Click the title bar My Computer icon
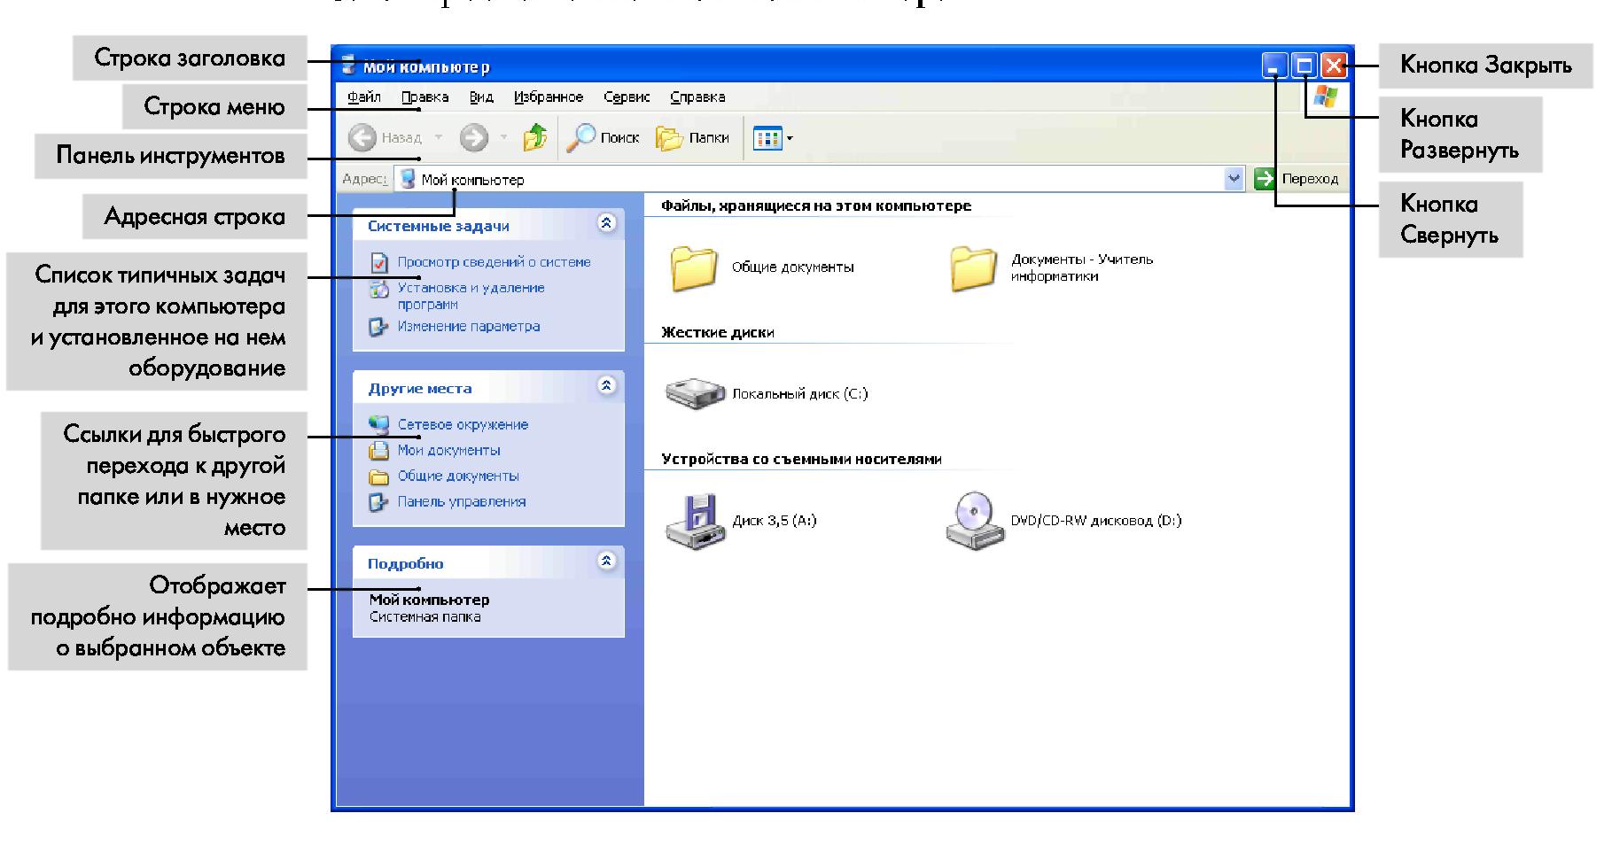 click(x=349, y=66)
